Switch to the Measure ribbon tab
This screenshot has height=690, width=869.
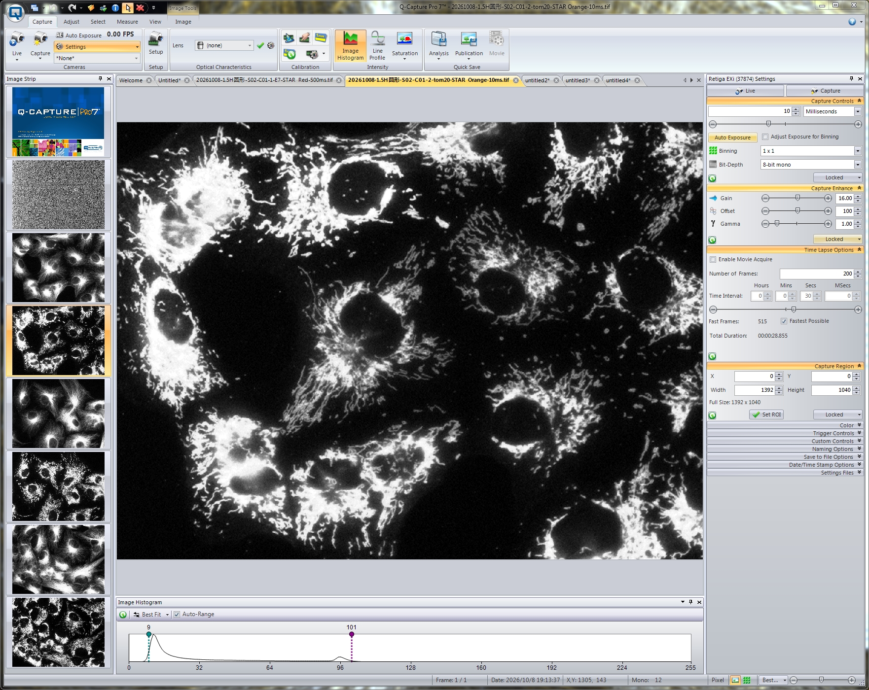(127, 22)
